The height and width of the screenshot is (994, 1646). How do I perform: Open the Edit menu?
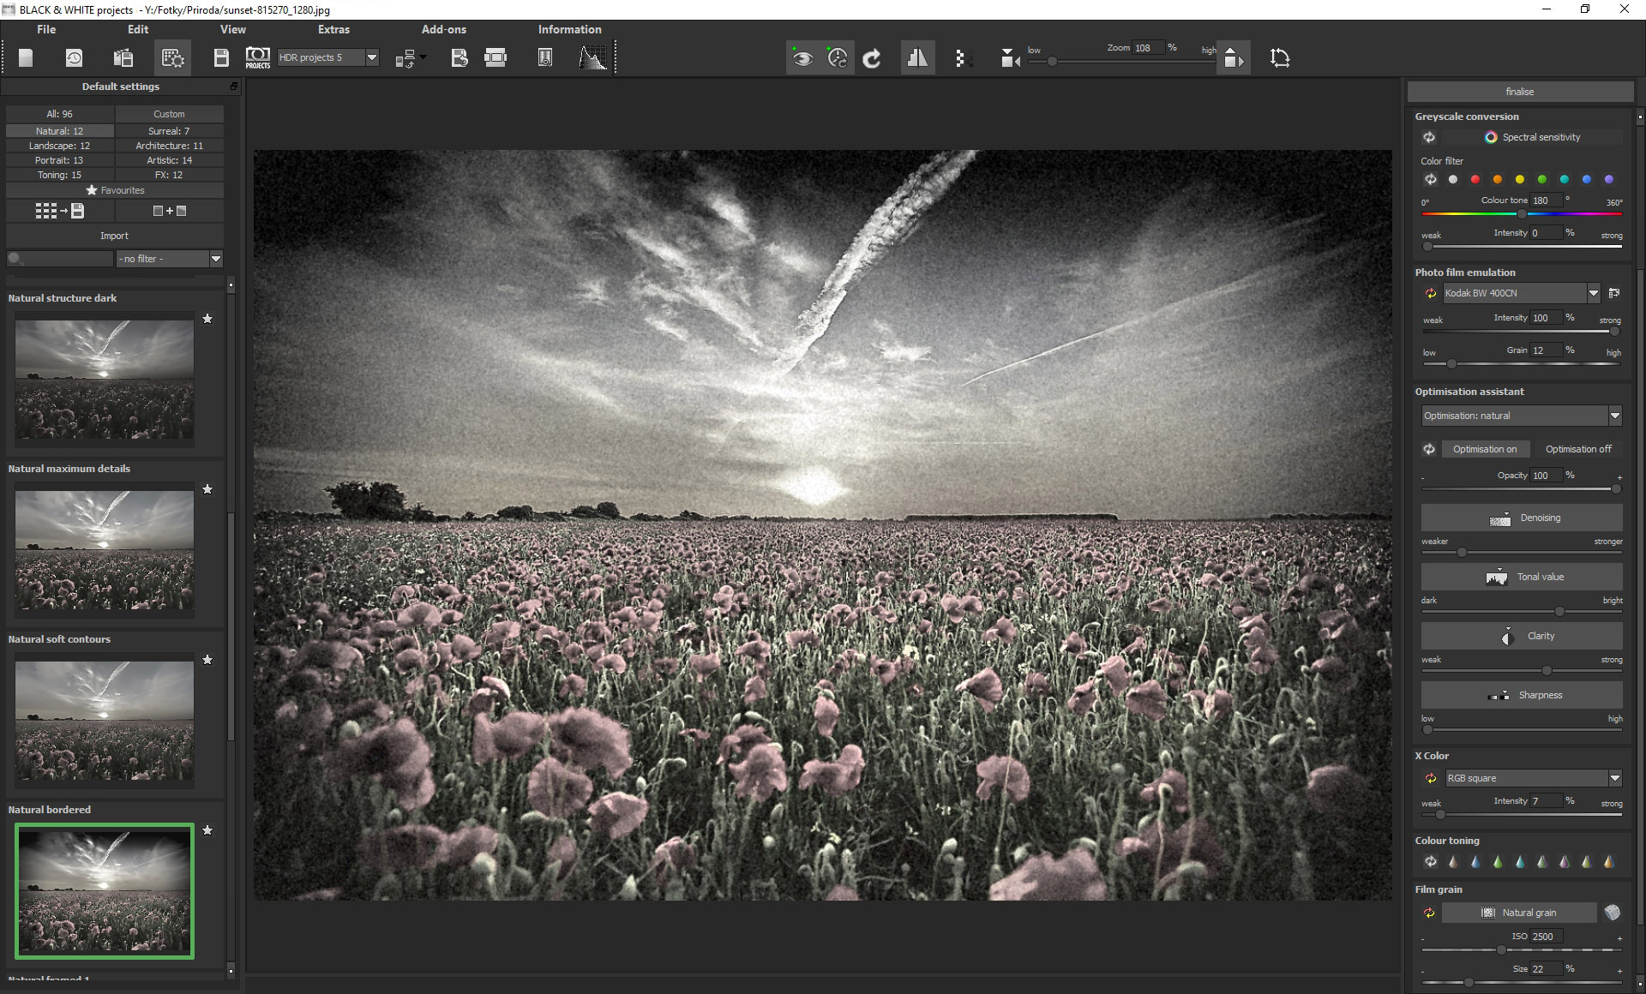138,29
